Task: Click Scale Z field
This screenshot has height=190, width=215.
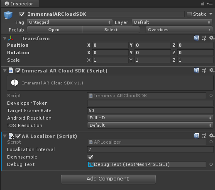Action: [195, 60]
